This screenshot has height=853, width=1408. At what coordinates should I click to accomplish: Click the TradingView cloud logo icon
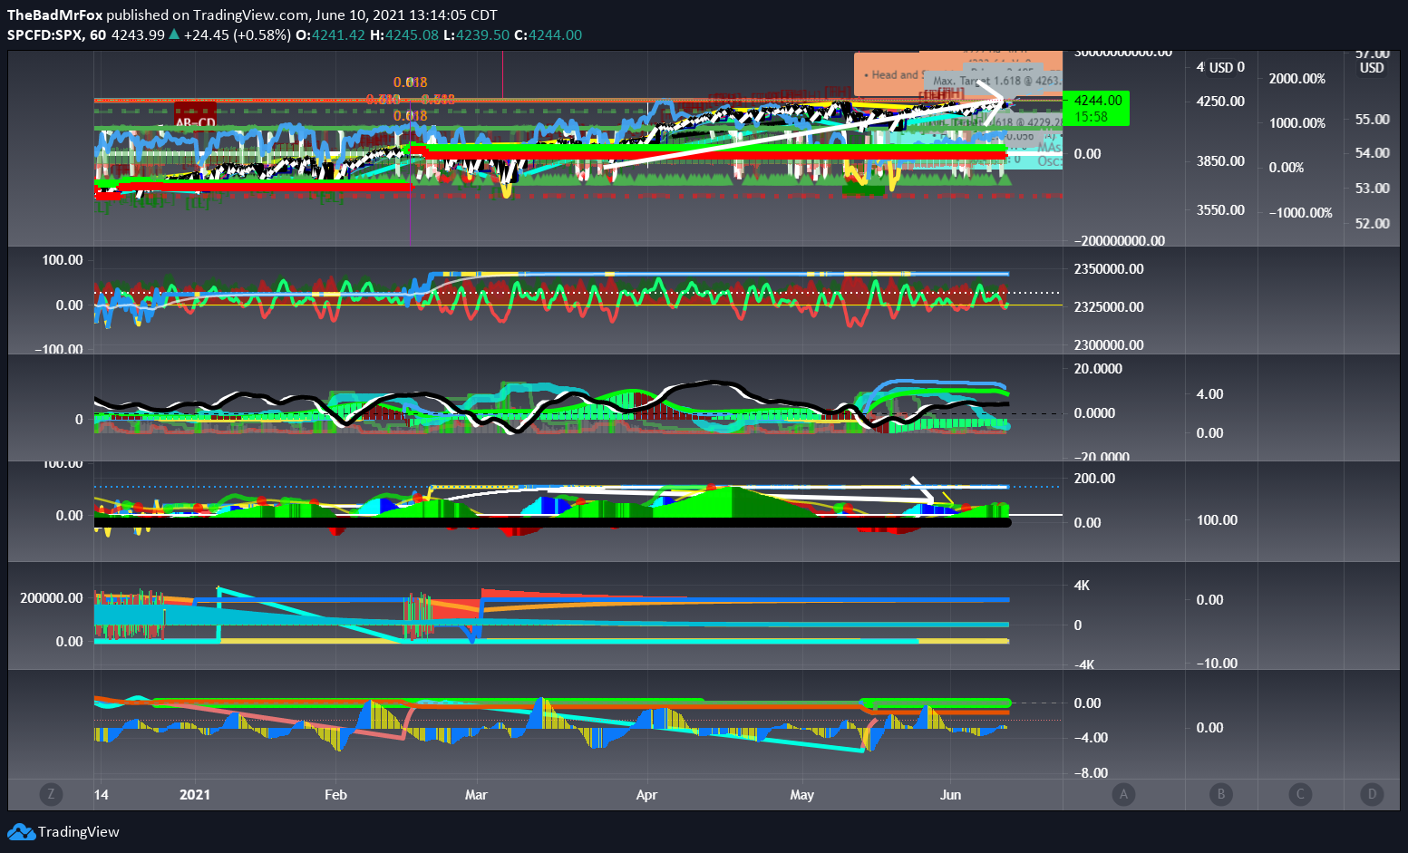point(21,831)
